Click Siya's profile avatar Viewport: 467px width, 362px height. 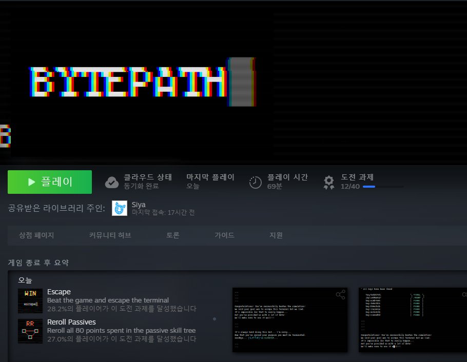[x=119, y=208]
